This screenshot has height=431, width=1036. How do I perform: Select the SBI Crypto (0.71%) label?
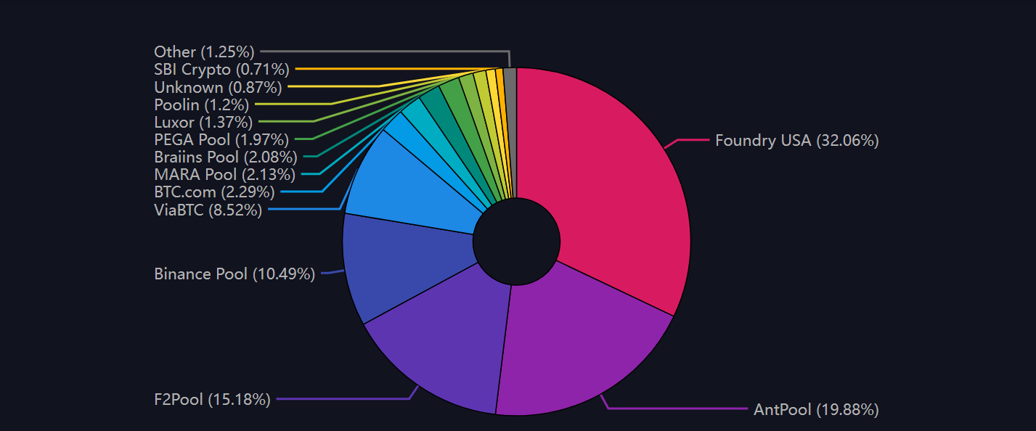click(x=221, y=70)
